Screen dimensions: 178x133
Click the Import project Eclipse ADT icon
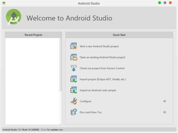(73, 79)
